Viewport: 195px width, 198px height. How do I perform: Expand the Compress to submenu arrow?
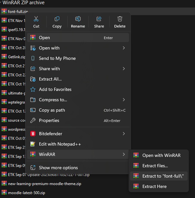pyautogui.click(x=124, y=100)
